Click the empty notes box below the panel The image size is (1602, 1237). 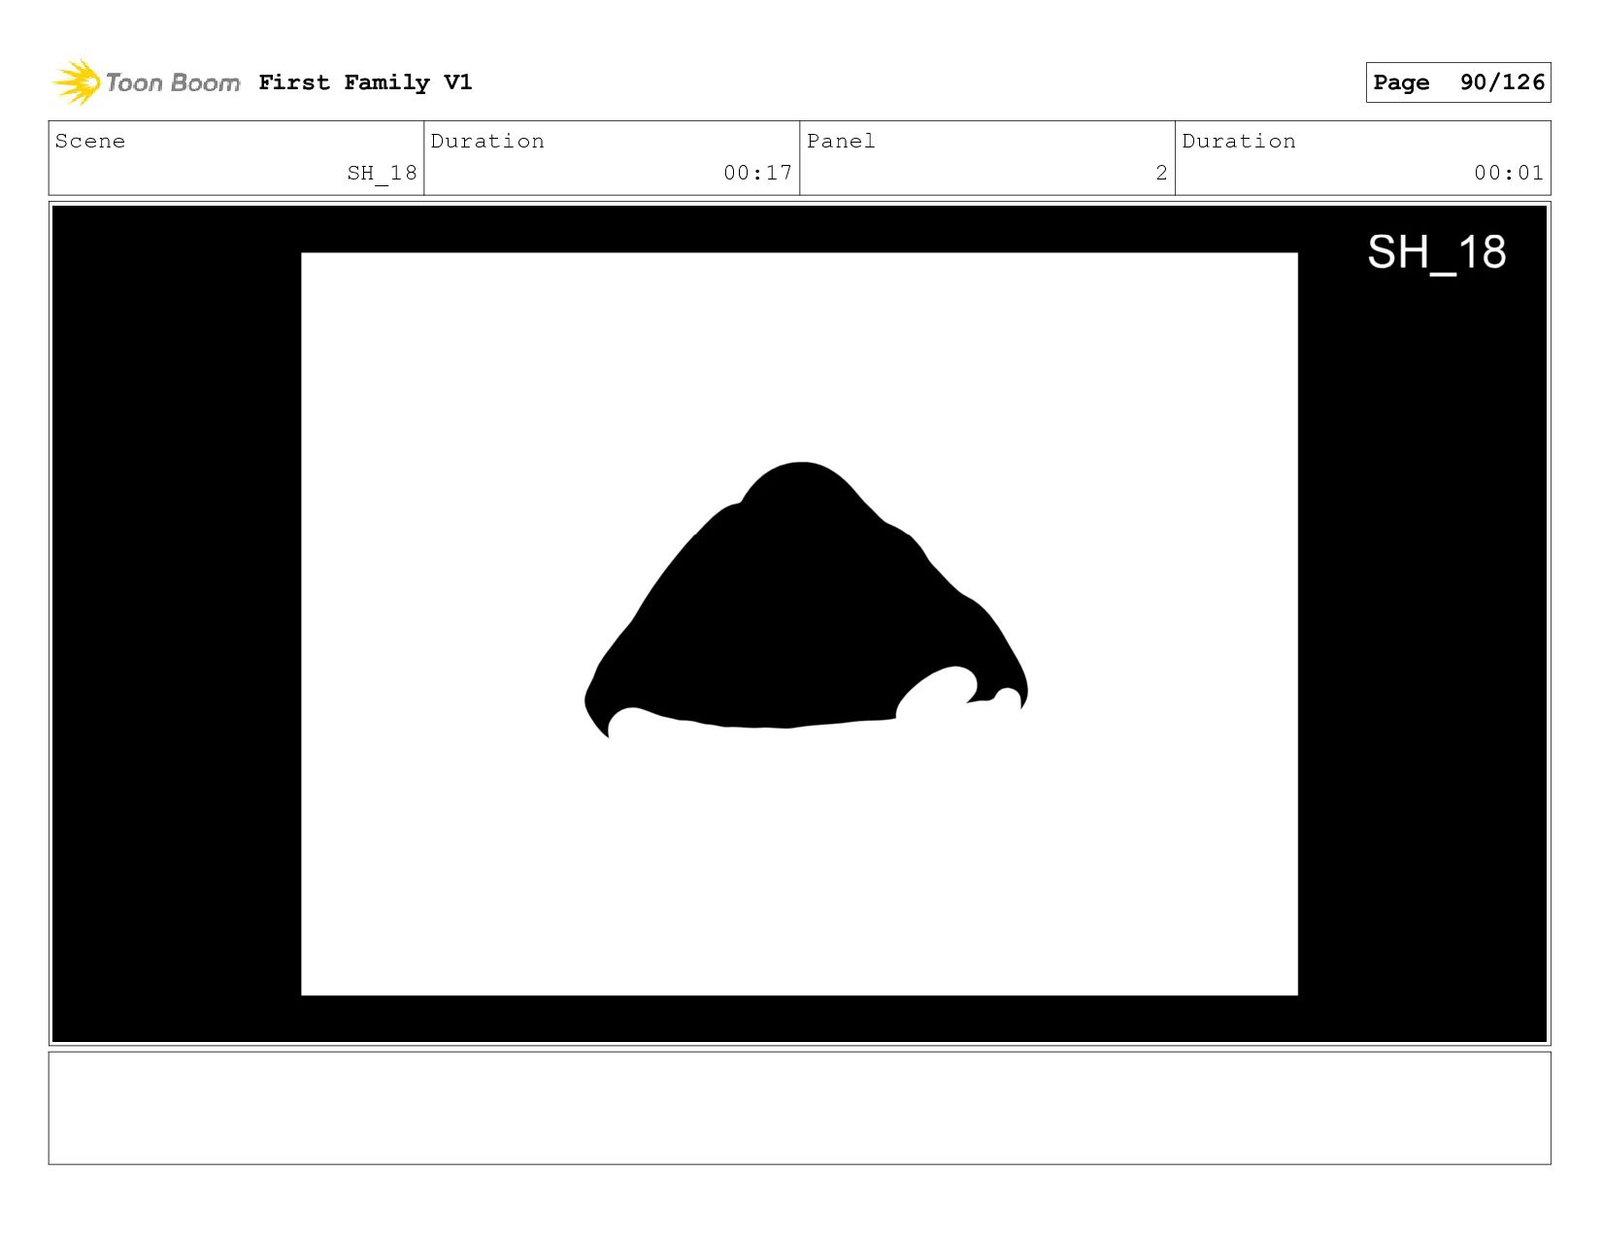click(799, 1108)
